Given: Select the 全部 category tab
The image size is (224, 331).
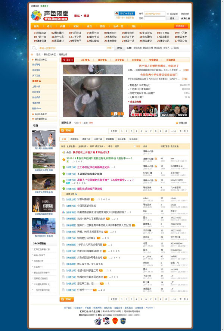Looking at the screenshot, I should 64,139.
